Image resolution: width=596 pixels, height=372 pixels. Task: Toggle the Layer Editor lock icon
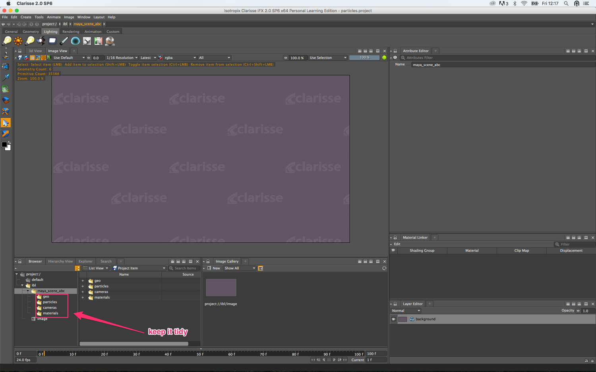pos(395,304)
